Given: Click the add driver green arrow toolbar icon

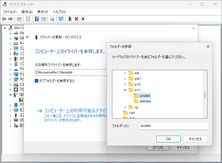Looking at the screenshot, I should click(70, 19).
